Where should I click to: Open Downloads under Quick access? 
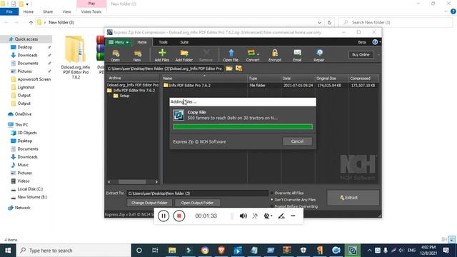click(x=27, y=55)
